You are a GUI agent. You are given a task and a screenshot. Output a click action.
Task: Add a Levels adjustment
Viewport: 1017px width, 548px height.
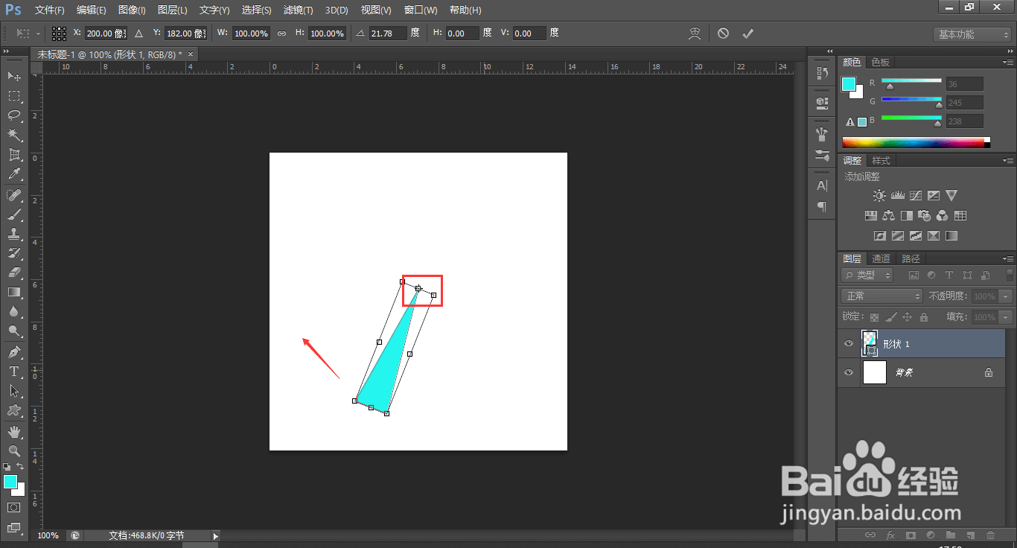point(897,196)
